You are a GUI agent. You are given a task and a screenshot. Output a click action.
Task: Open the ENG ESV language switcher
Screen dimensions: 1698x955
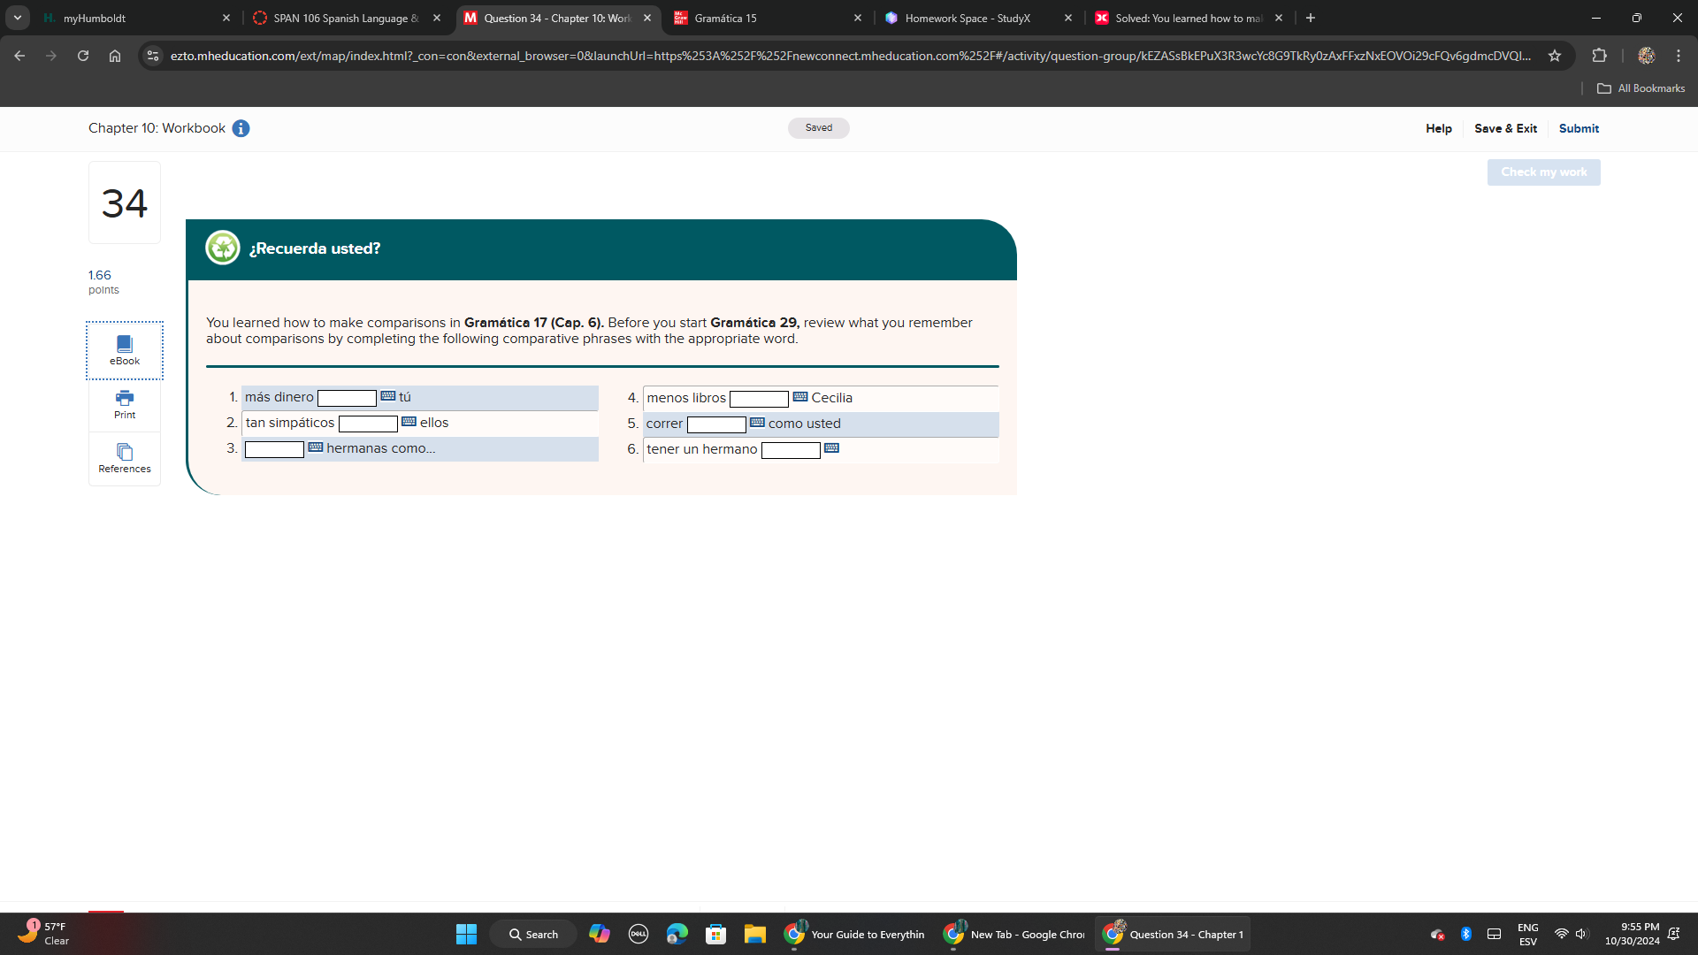(1527, 934)
